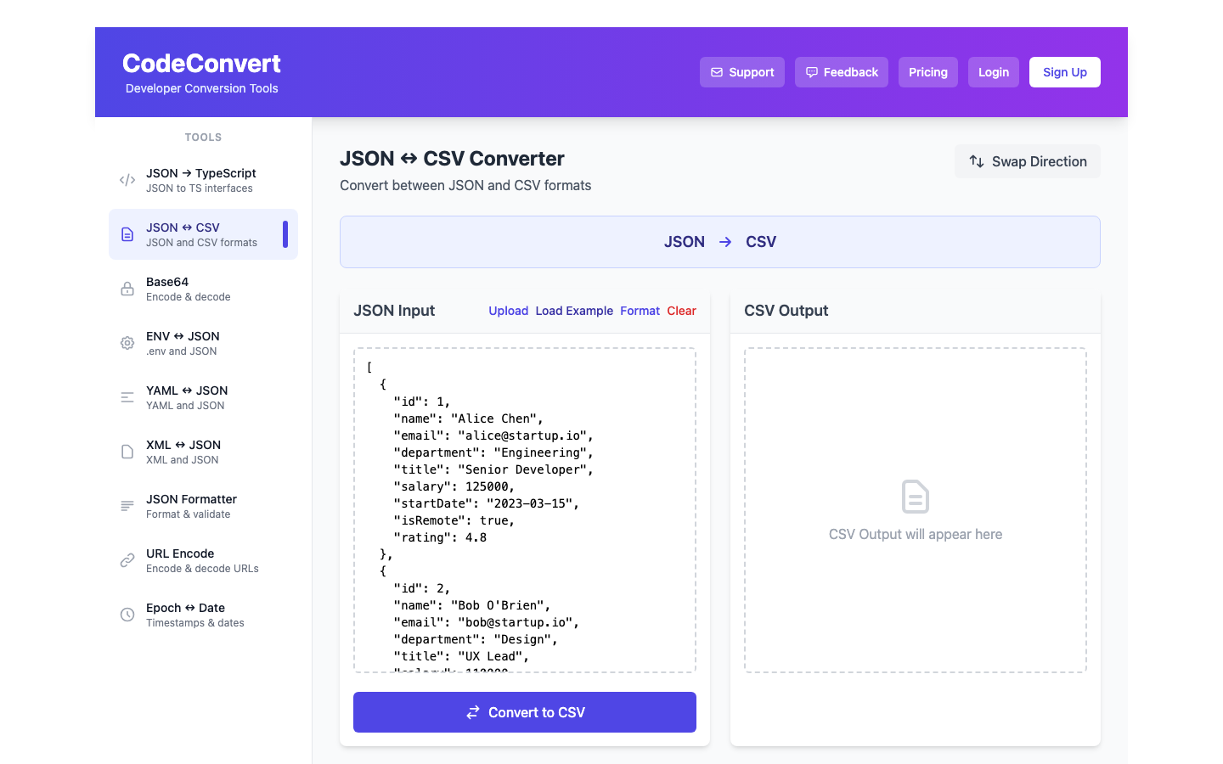Clear the JSON input

681,311
